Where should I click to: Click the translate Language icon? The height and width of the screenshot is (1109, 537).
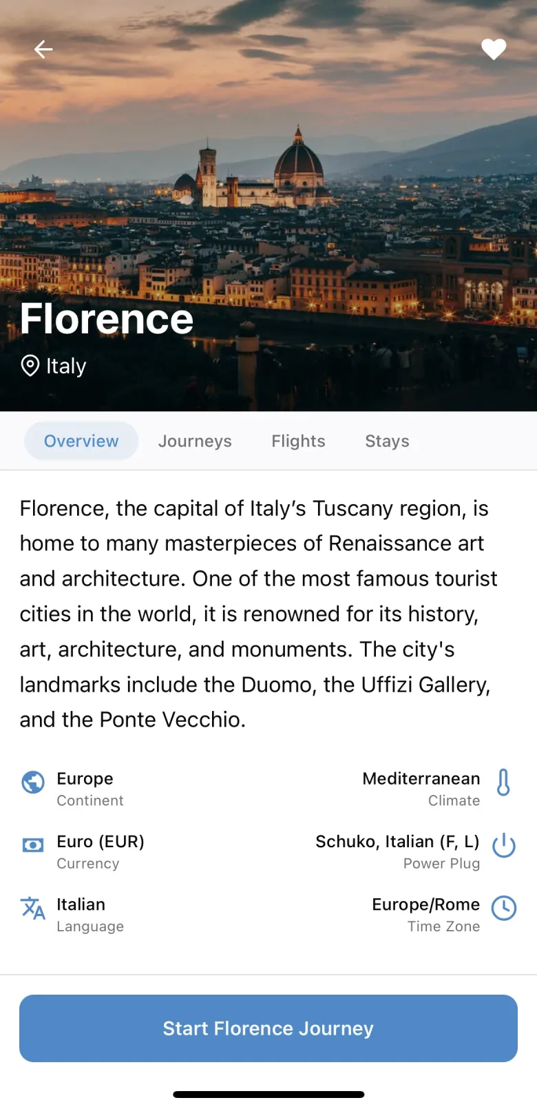click(x=33, y=908)
